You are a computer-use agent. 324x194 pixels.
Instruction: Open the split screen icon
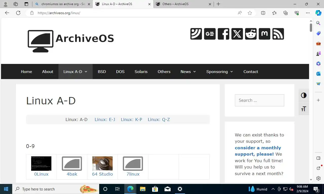263,13
